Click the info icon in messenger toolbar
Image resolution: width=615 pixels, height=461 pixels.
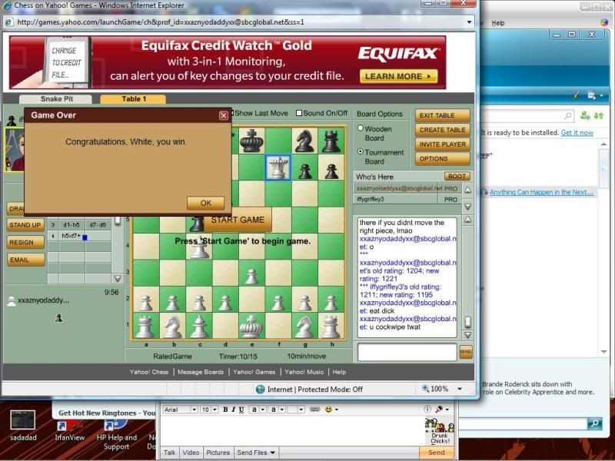[x=427, y=410]
